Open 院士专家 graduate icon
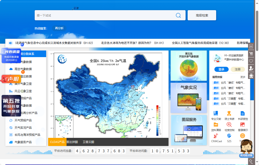The image size is (259, 165). pos(229,113)
